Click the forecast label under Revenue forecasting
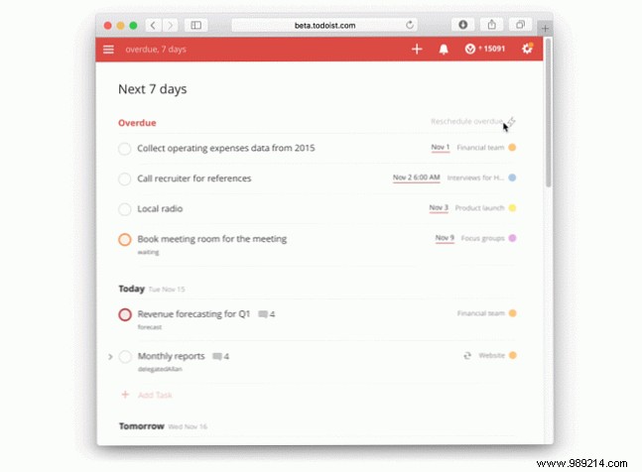Screen dimensions: 642x472 [x=150, y=327]
